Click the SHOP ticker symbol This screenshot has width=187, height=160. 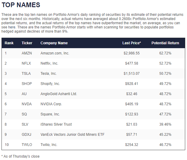click(x=27, y=84)
